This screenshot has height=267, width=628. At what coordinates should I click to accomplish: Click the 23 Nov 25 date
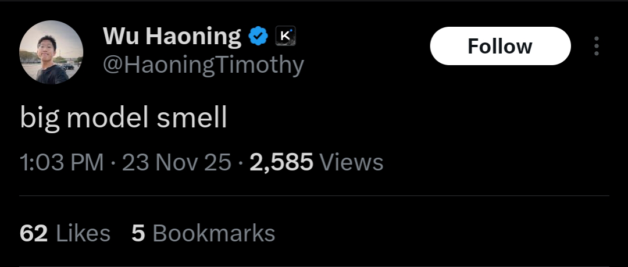point(177,162)
